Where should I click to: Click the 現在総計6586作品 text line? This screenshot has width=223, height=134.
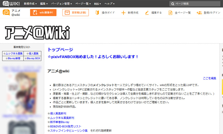pos(65,107)
